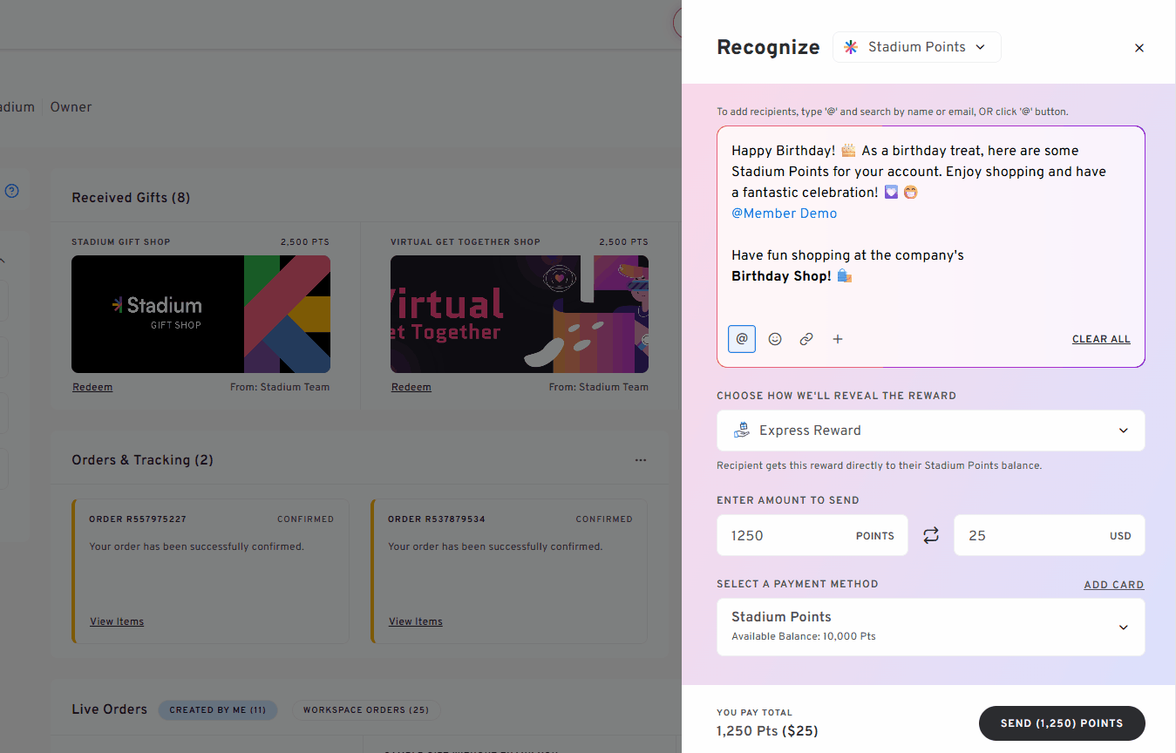Redeem the Stadium Gift Shop gift
1176x753 pixels.
tap(92, 387)
